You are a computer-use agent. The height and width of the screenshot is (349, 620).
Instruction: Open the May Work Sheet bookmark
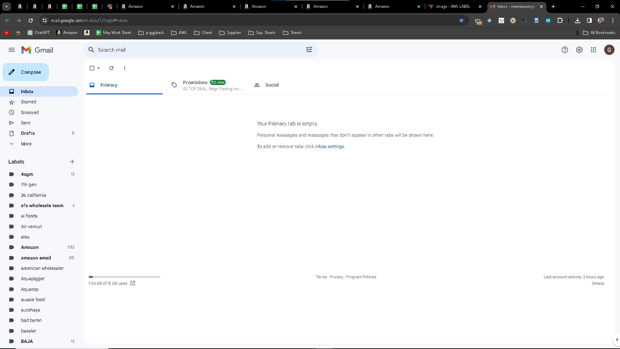(x=114, y=33)
